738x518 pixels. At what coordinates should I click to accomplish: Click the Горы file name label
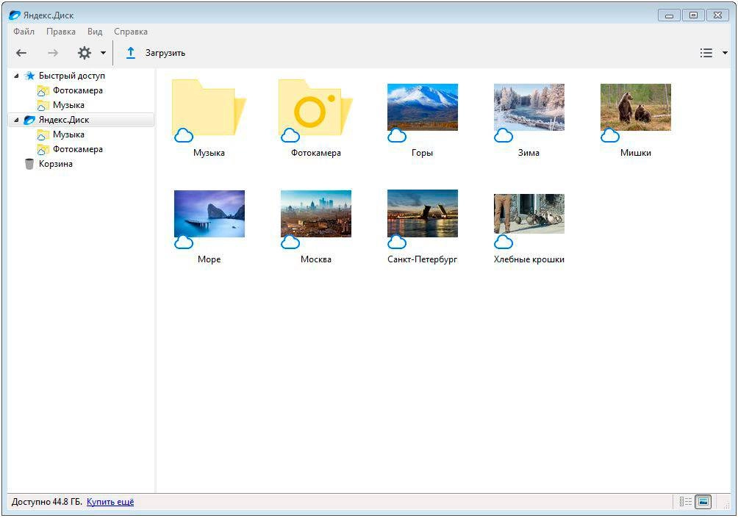[422, 153]
